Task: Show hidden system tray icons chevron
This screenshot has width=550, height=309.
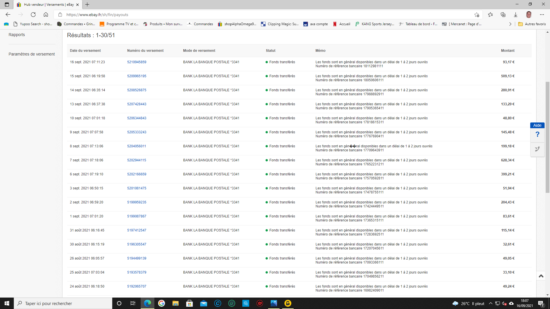Action: (490, 303)
